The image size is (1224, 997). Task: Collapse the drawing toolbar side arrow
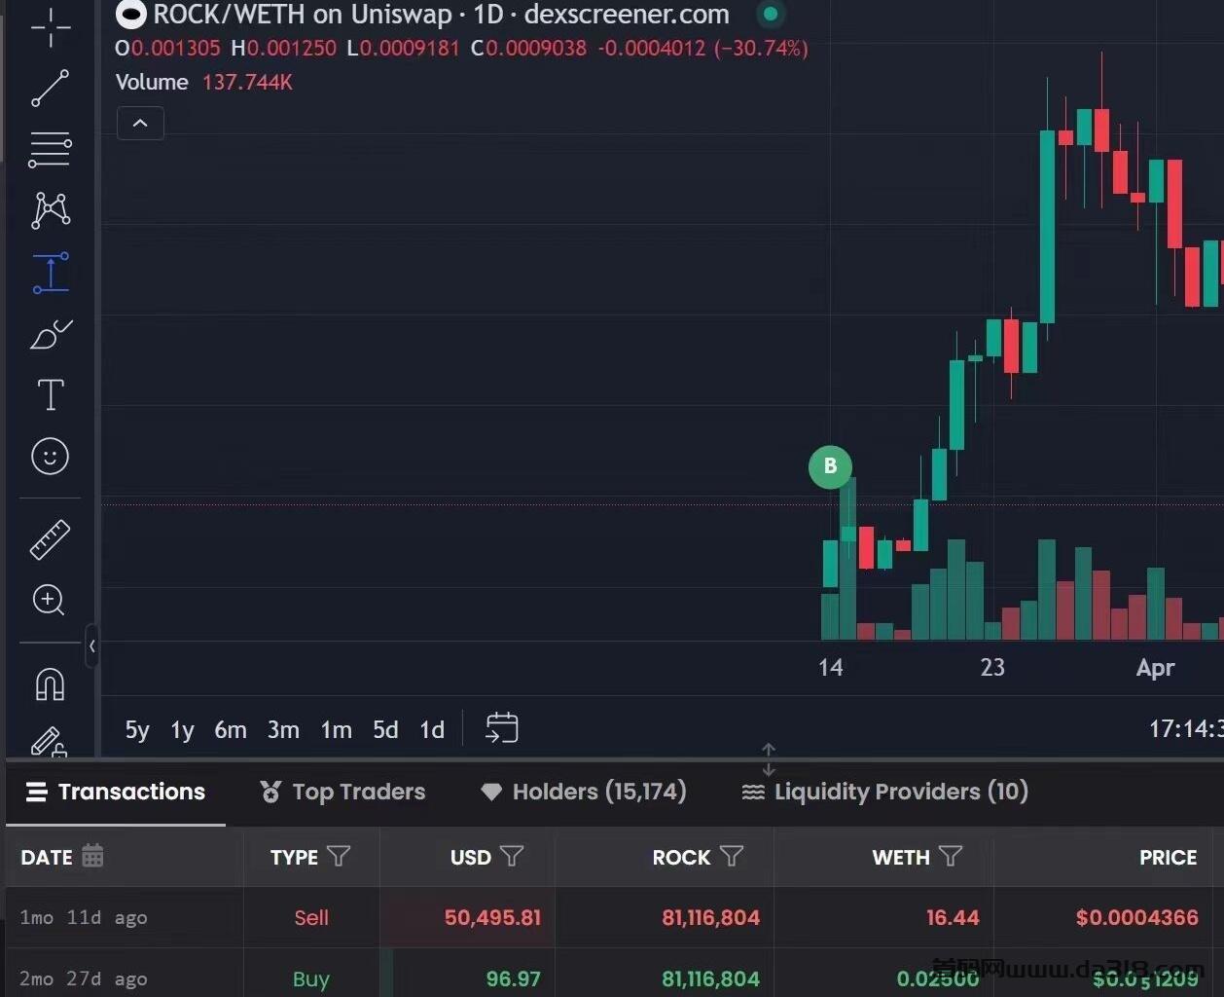[x=91, y=646]
